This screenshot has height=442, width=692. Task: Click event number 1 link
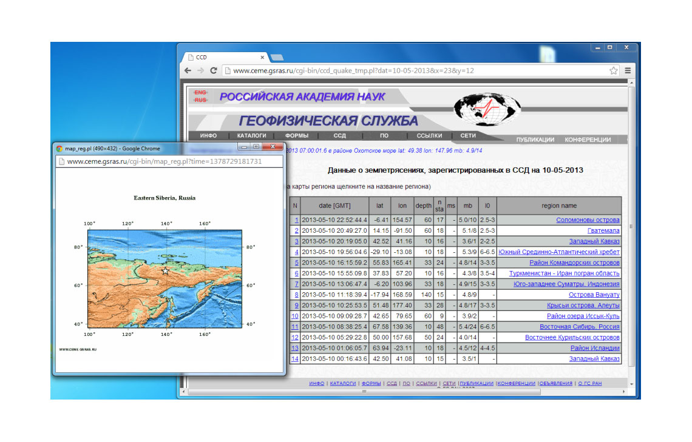click(x=297, y=220)
